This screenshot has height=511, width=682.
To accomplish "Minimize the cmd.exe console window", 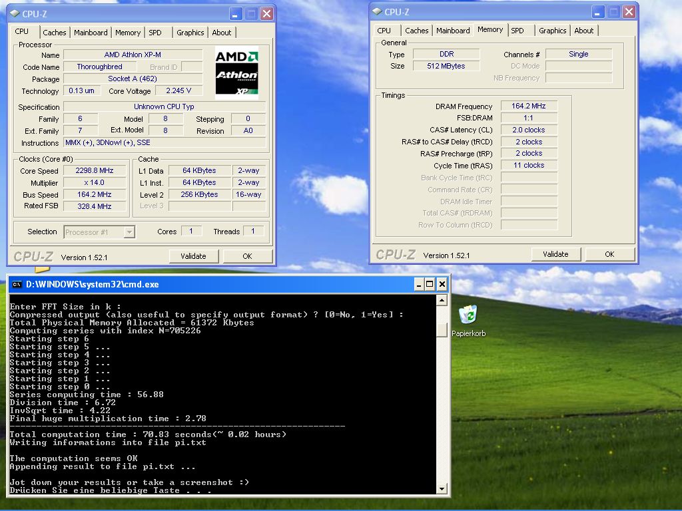I will tap(418, 284).
